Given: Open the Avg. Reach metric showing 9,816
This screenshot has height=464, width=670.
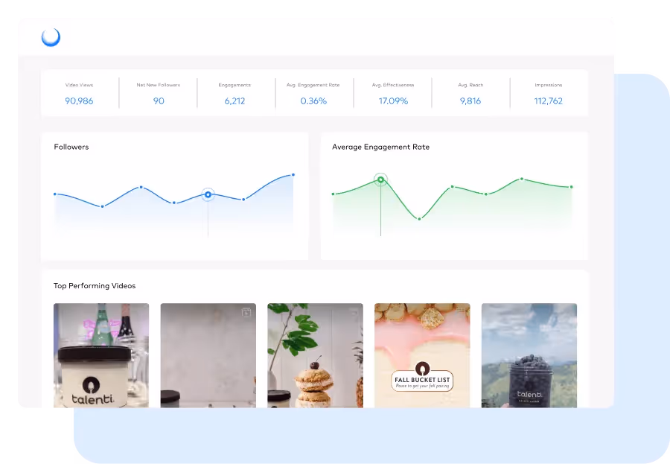Looking at the screenshot, I should 470,93.
